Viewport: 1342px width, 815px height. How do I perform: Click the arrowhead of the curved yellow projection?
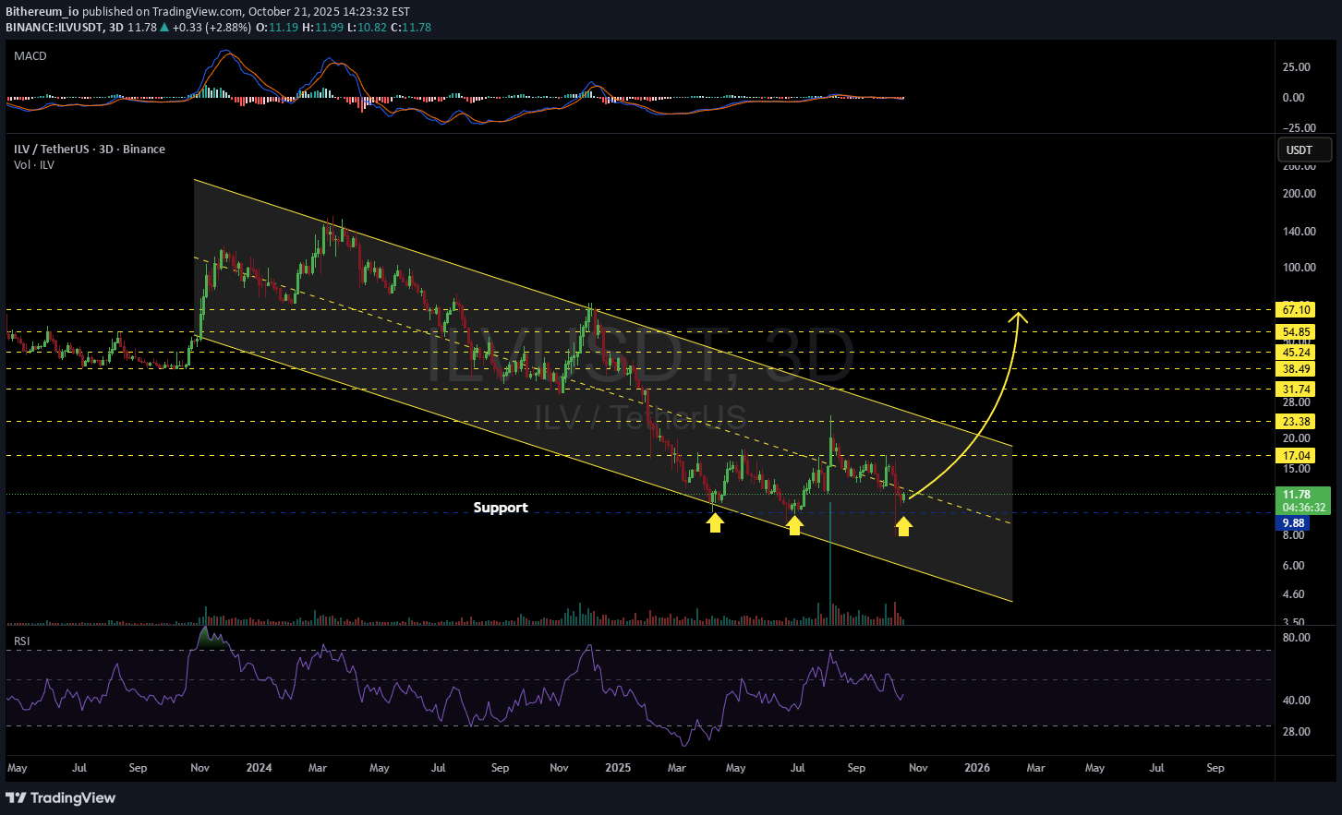pos(1019,317)
